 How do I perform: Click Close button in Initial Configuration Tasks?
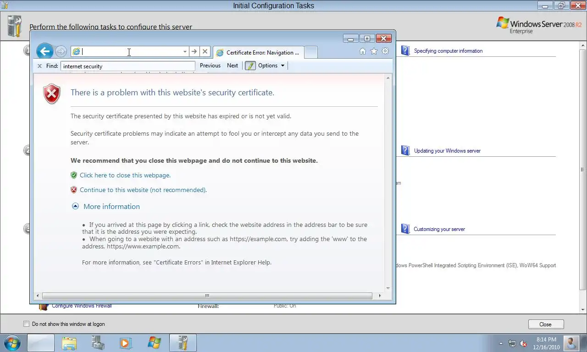coord(545,324)
